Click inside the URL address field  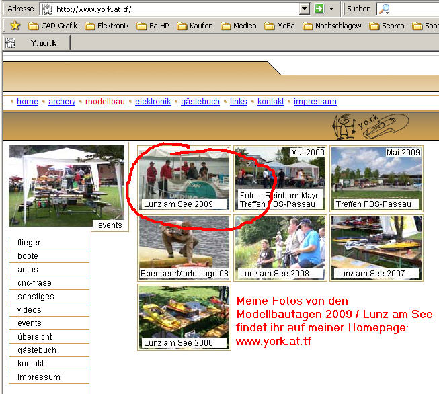[x=175, y=9]
